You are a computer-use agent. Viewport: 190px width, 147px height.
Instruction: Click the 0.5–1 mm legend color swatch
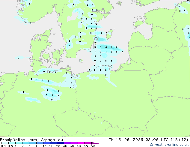12,143
